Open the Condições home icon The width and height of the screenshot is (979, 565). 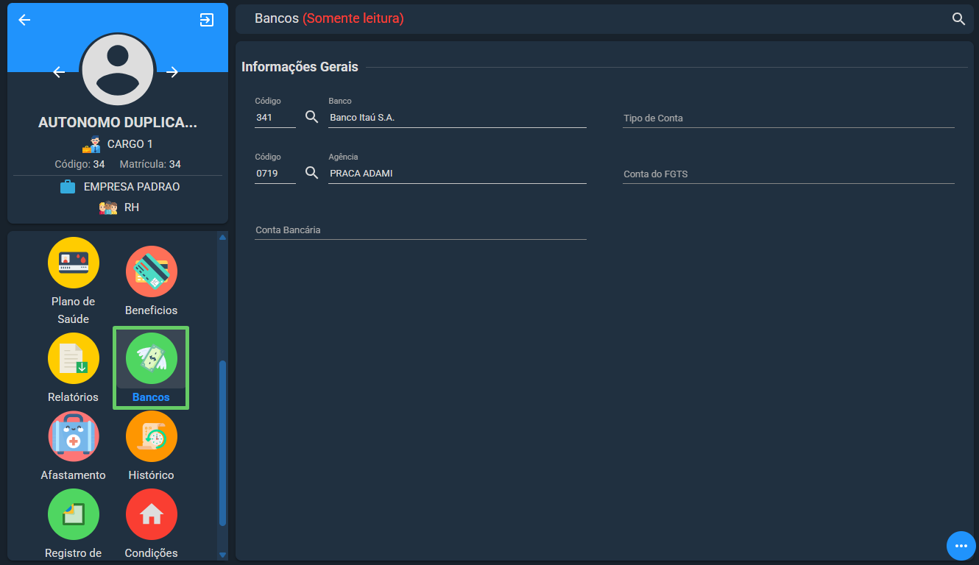tap(152, 514)
